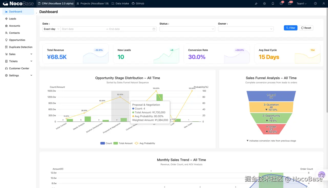Screen dimensions: 328x188
Task: Open the help question mark icon
Action: coord(315,4)
